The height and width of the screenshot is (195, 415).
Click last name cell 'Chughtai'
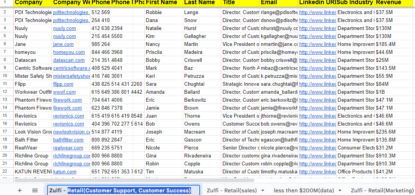coord(202,84)
